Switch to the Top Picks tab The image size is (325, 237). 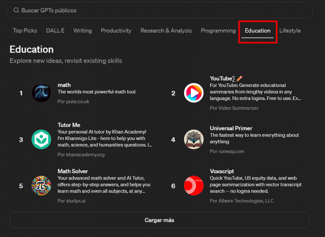[x=25, y=31]
